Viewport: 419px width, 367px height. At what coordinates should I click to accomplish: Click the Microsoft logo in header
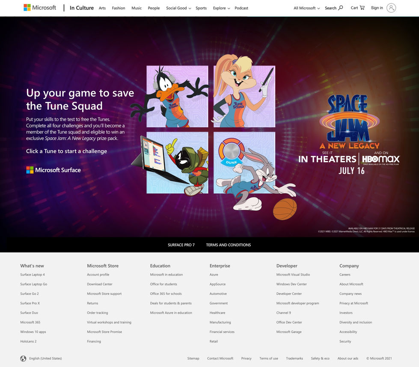click(x=40, y=8)
